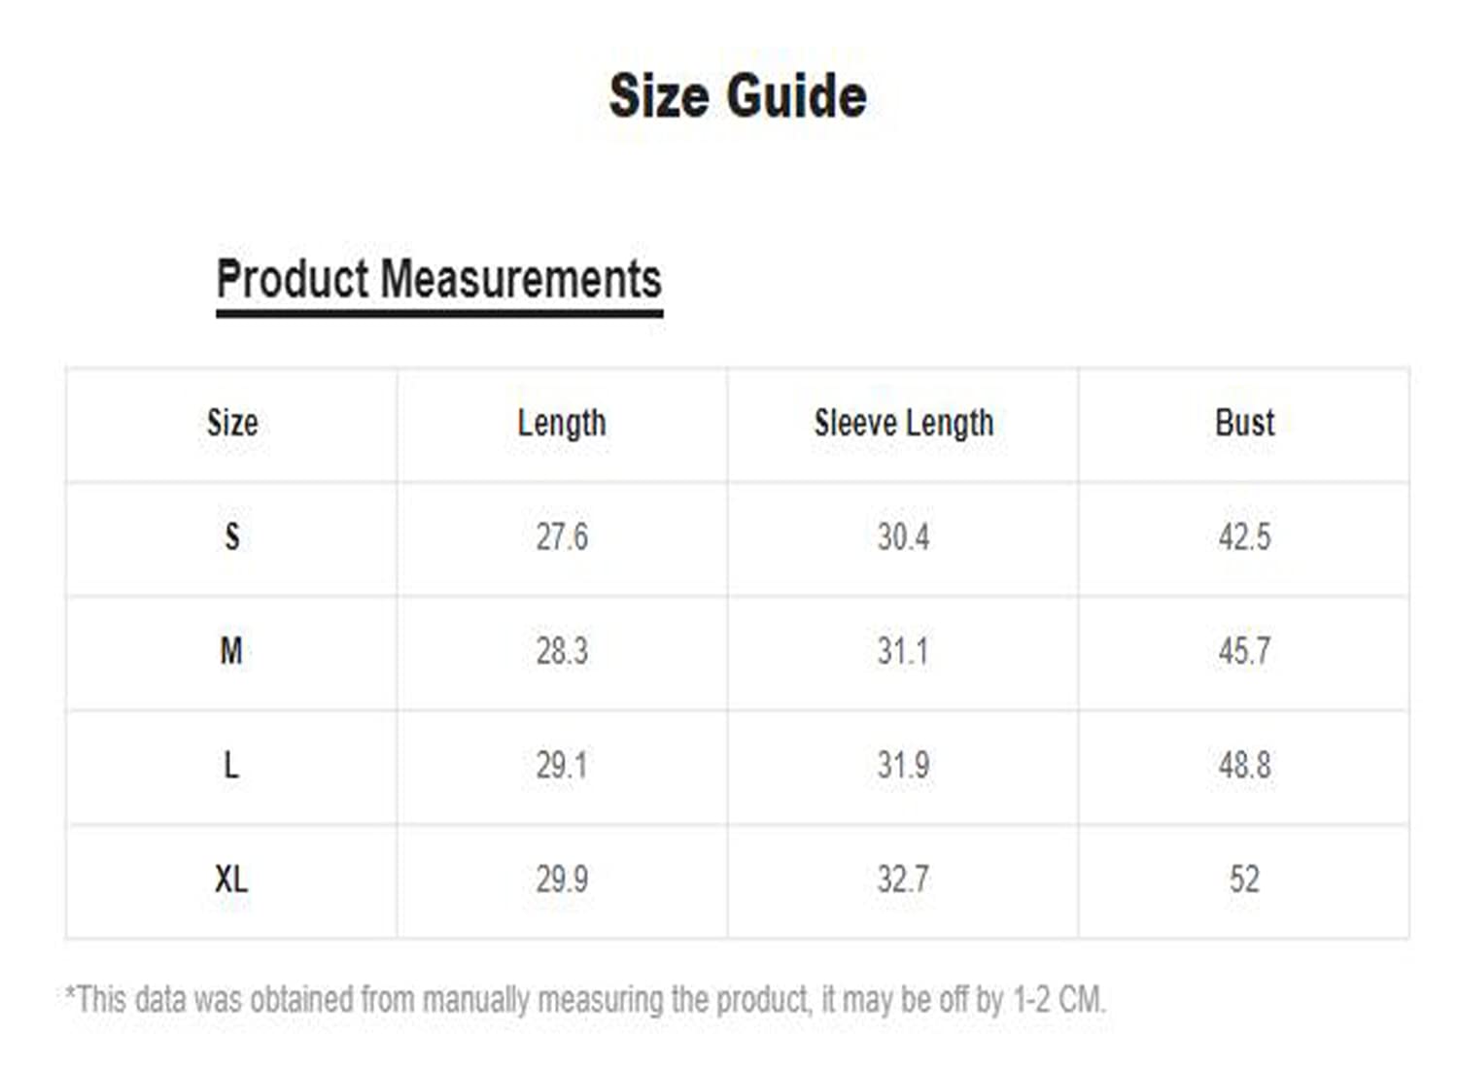Screen dimensions: 1458x1069
Task: Click the 30.4 sleeve length cell
Action: tap(903, 536)
